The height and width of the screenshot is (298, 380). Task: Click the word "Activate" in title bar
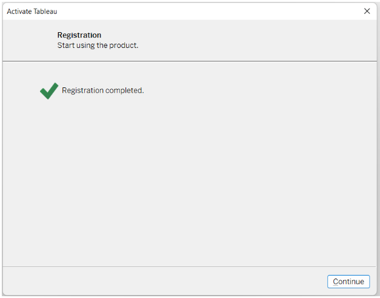click(x=19, y=12)
